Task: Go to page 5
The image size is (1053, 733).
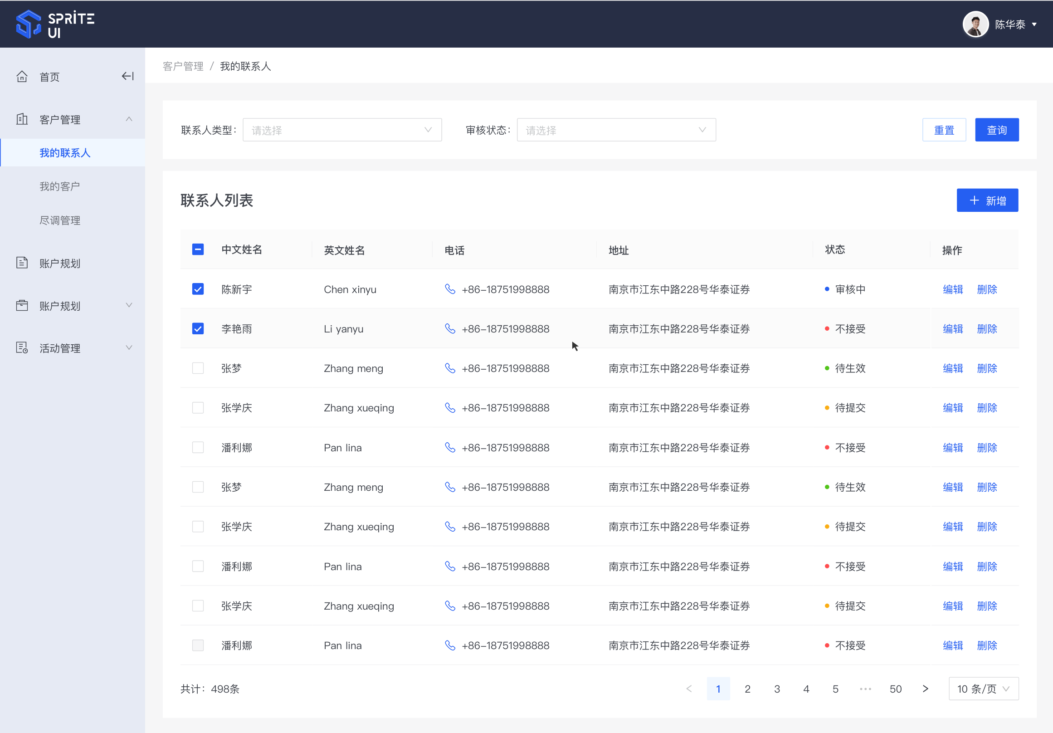Action: pos(835,689)
